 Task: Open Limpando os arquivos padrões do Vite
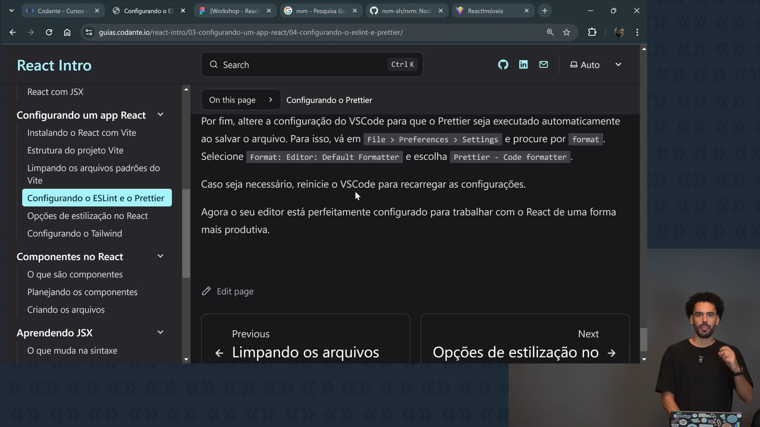93,174
